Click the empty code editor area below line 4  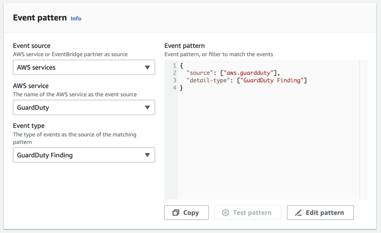(269, 146)
